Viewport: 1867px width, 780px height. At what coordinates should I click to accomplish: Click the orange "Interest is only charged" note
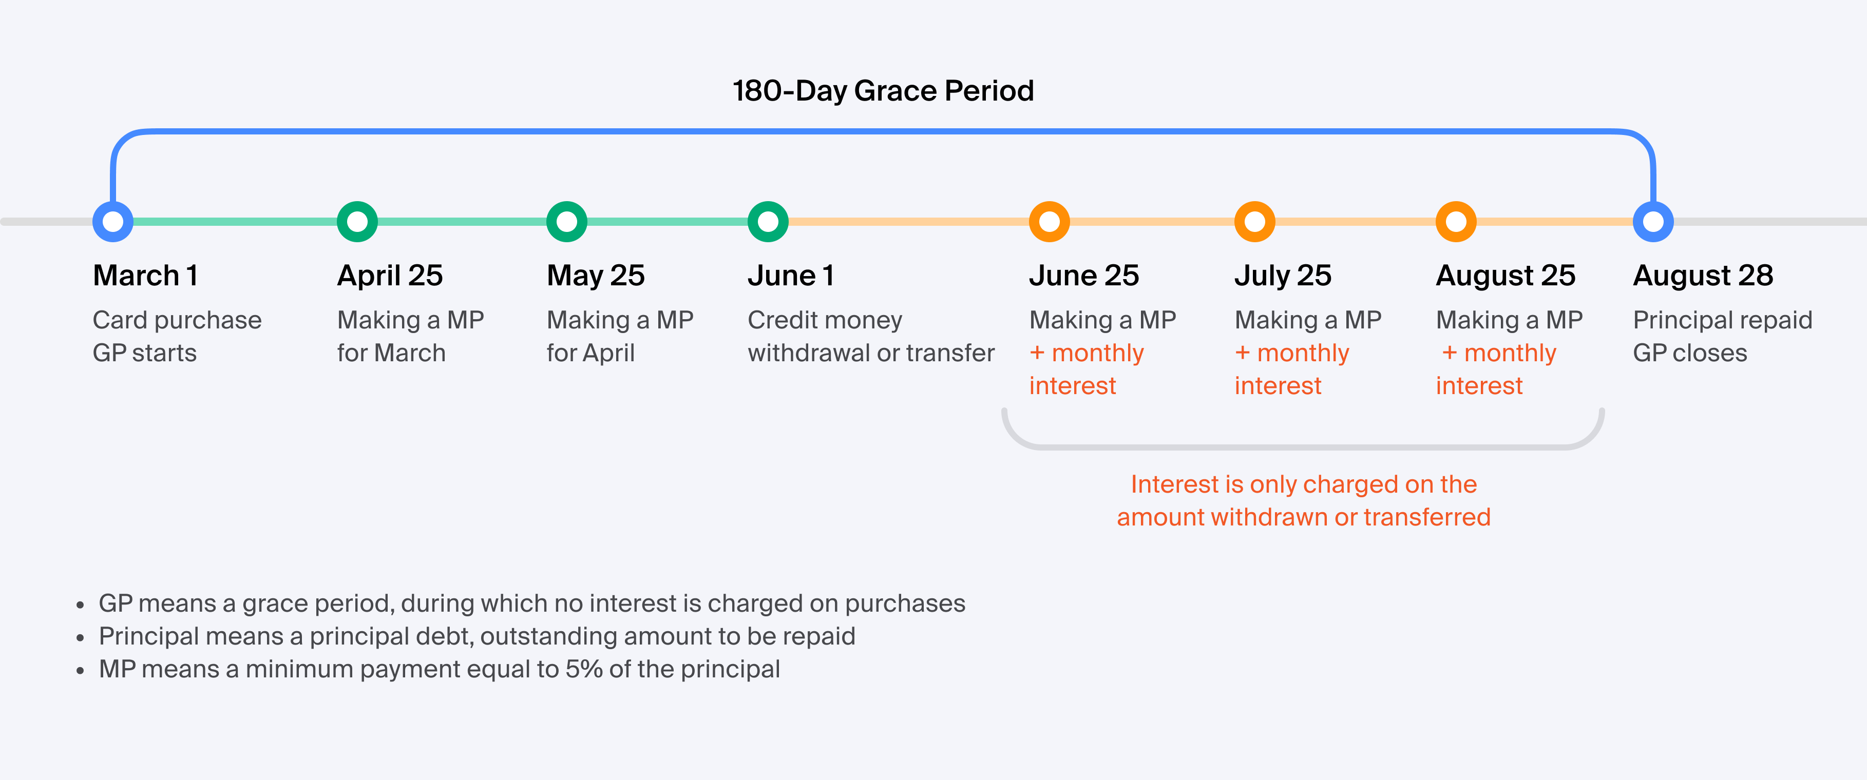[1303, 500]
